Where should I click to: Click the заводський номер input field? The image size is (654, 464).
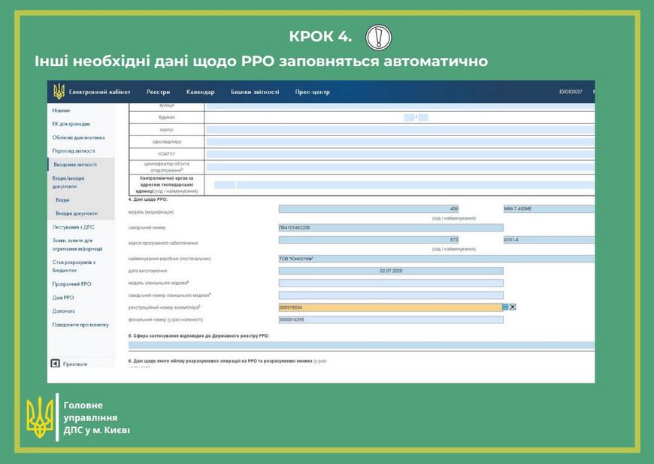(x=390, y=227)
